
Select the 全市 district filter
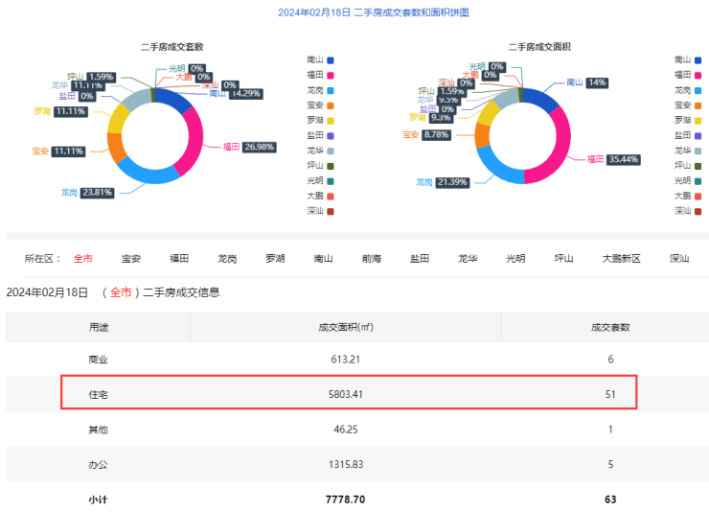click(x=83, y=259)
